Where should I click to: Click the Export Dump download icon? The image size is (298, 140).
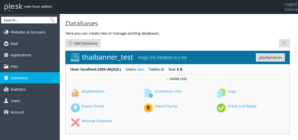(75, 108)
